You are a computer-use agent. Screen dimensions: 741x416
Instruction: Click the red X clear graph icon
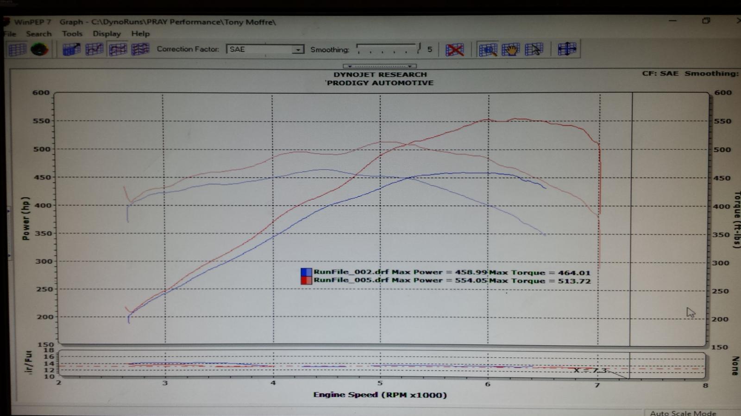tap(454, 49)
